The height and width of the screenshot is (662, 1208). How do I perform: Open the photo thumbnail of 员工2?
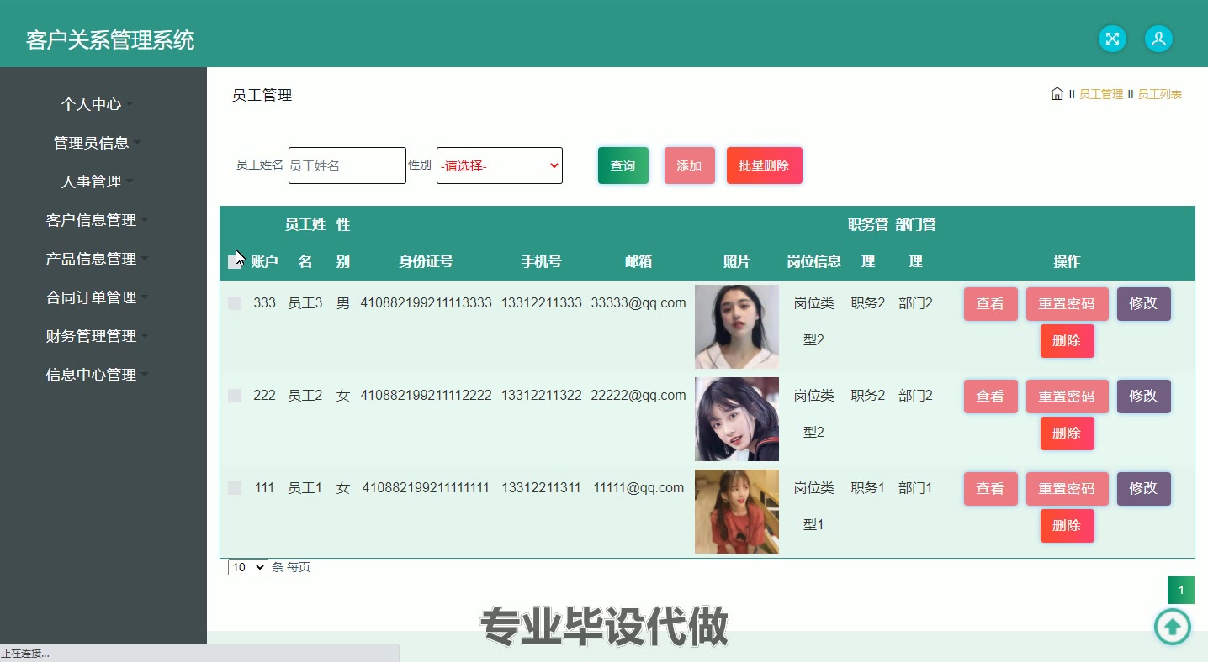point(736,419)
